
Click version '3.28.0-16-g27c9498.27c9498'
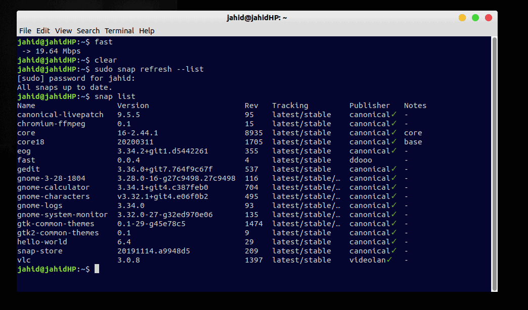click(x=176, y=178)
